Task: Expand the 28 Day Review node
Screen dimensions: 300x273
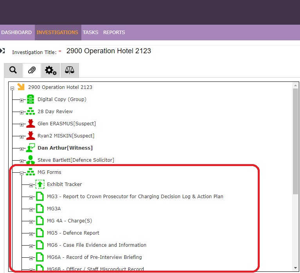Action: click(22, 112)
